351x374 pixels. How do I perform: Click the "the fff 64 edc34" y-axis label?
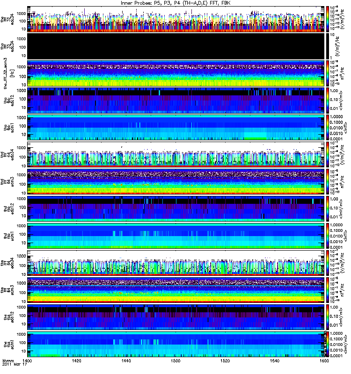pyautogui.click(x=7, y=263)
